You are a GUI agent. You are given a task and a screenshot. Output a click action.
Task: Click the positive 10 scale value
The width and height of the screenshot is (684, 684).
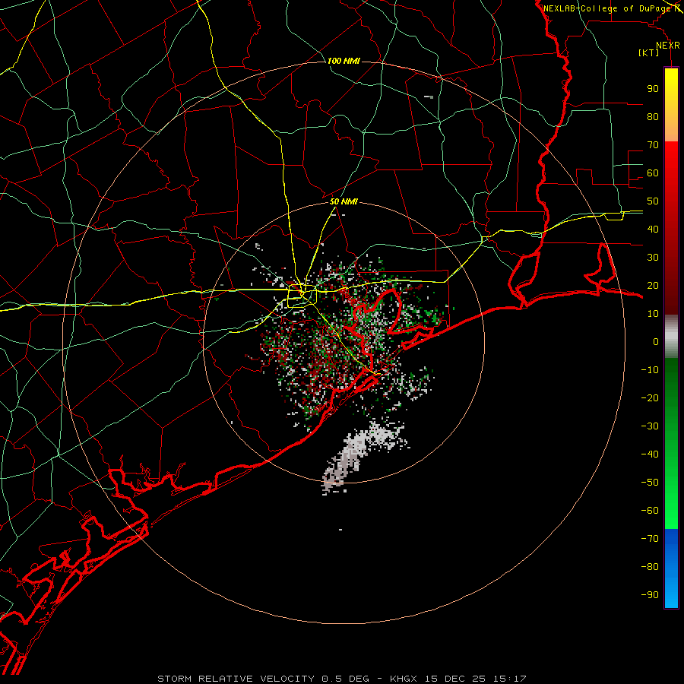click(x=653, y=314)
